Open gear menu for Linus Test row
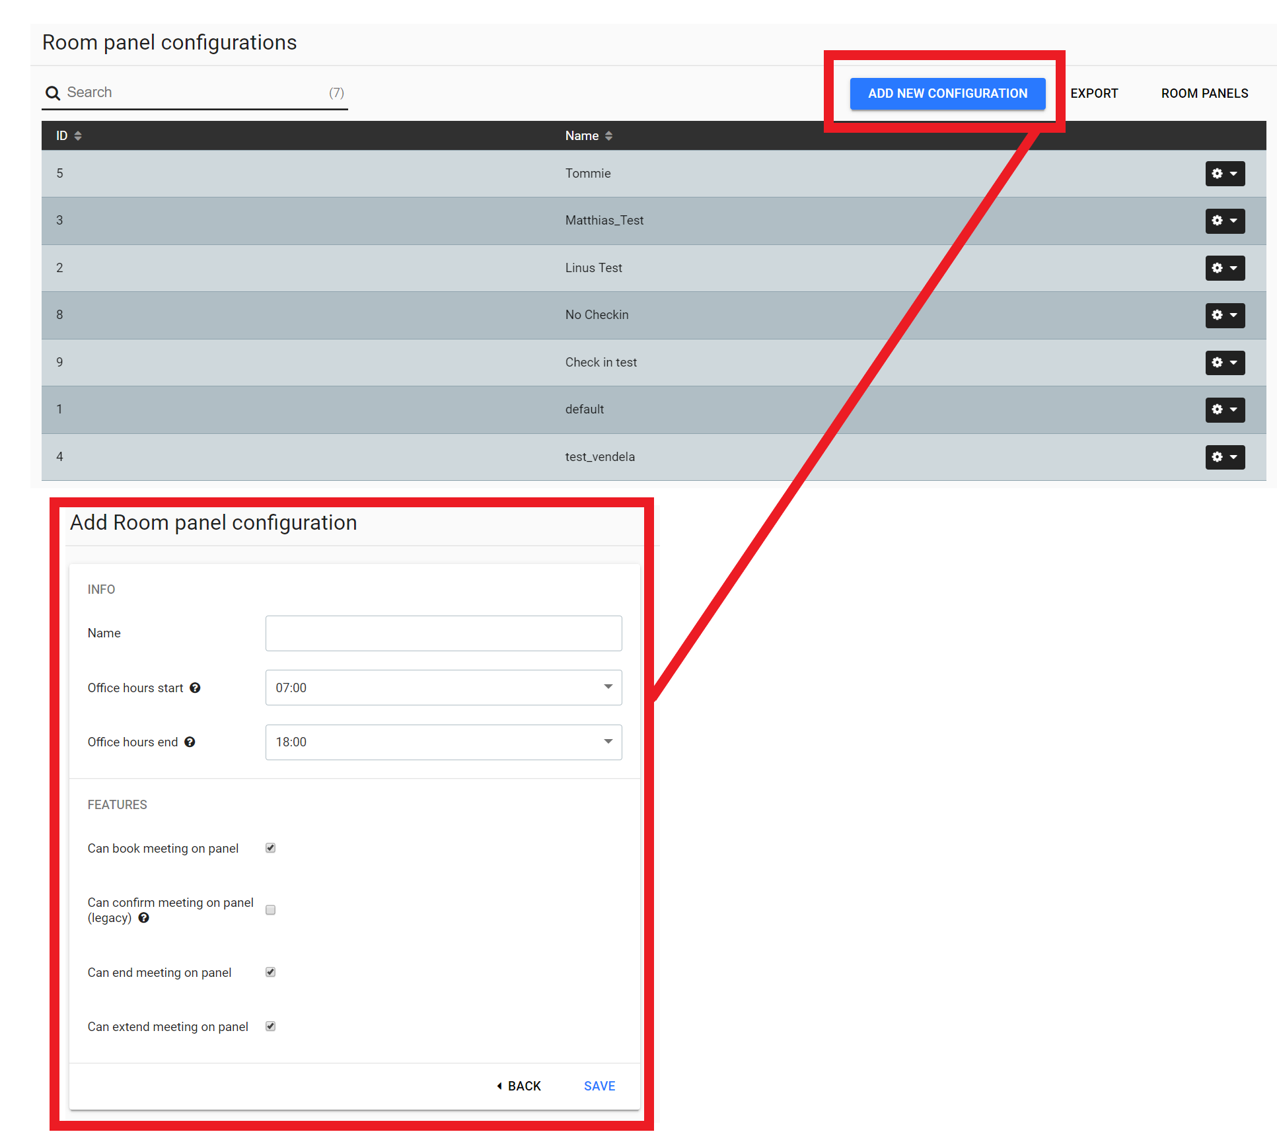The width and height of the screenshot is (1277, 1140). (1225, 268)
